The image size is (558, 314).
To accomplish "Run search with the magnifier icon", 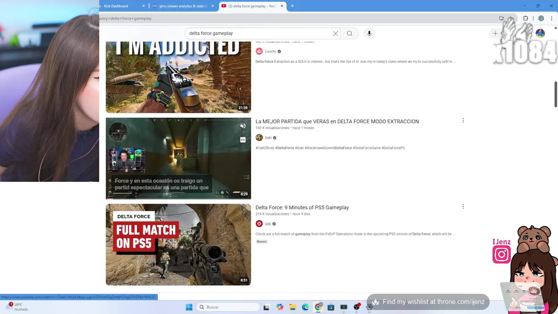I will click(x=350, y=33).
